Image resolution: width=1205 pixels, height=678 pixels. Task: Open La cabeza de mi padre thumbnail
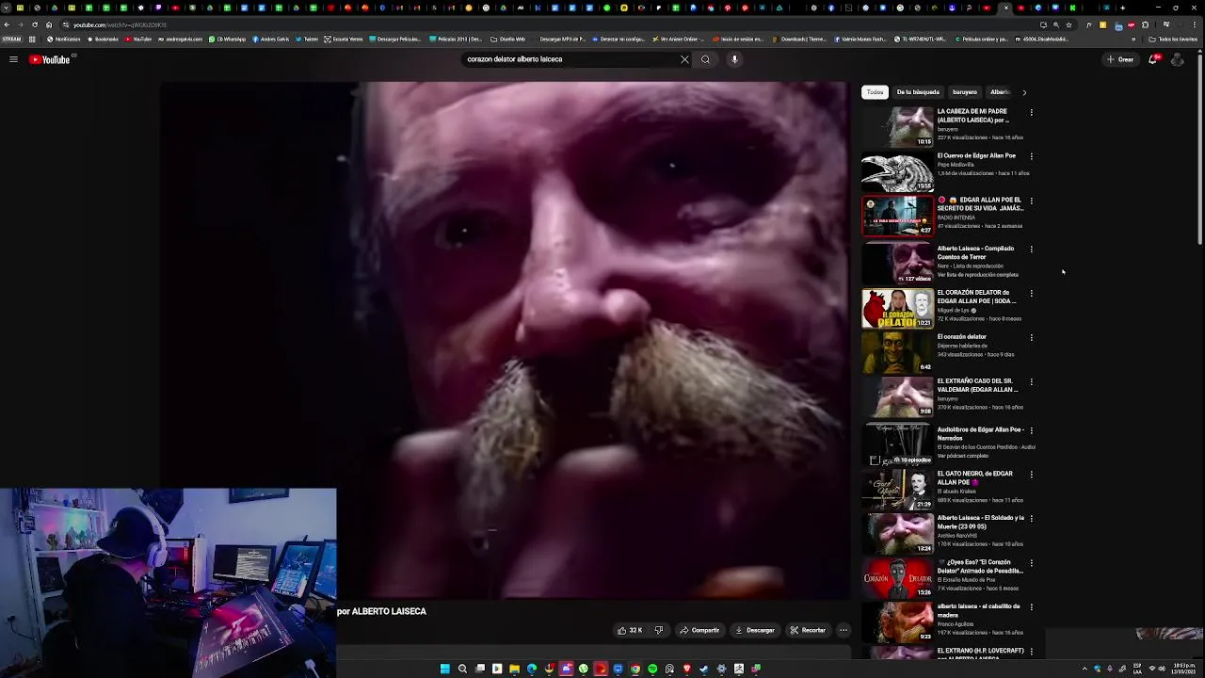coord(898,126)
